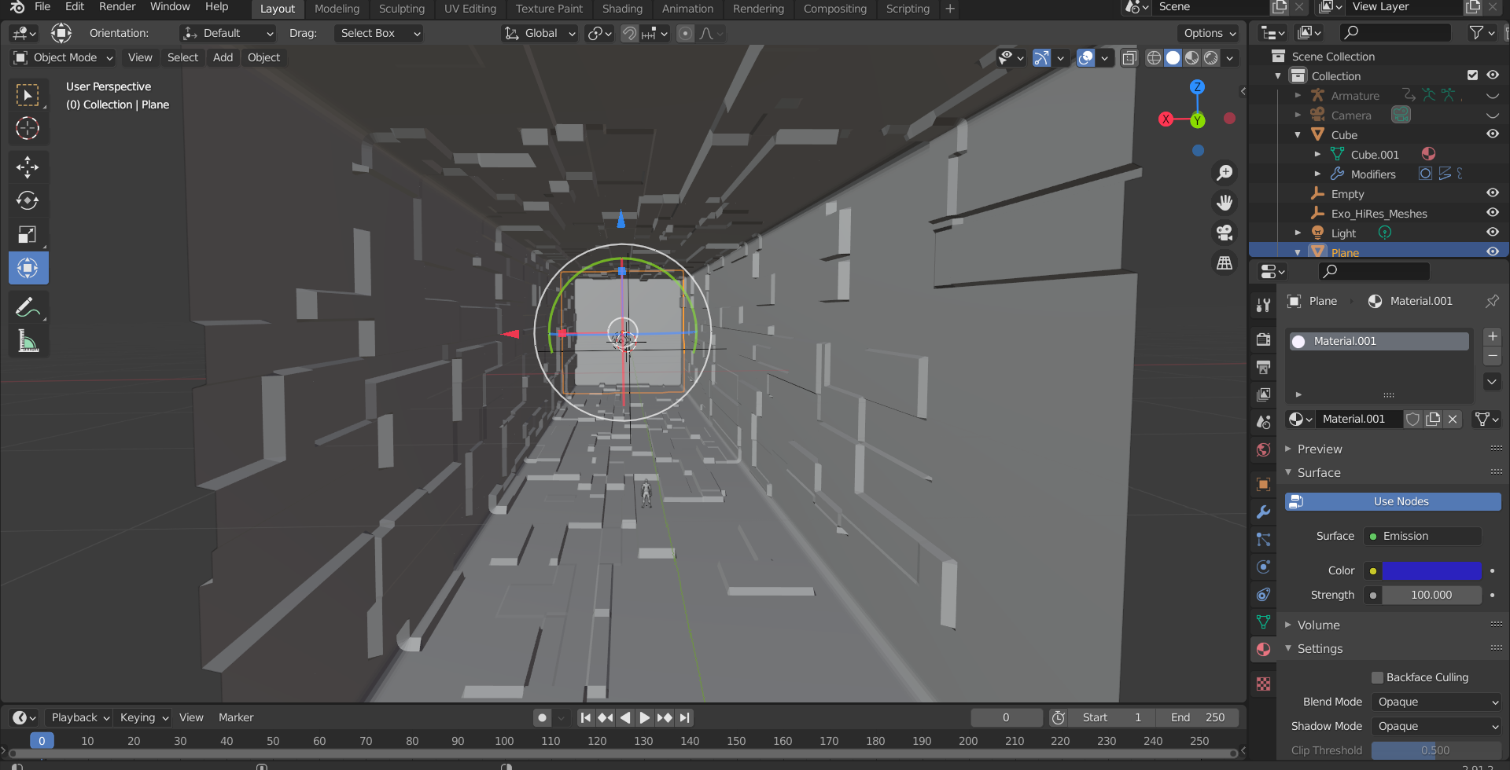Image resolution: width=1510 pixels, height=770 pixels.
Task: Choose the Move tool
Action: pyautogui.click(x=28, y=167)
